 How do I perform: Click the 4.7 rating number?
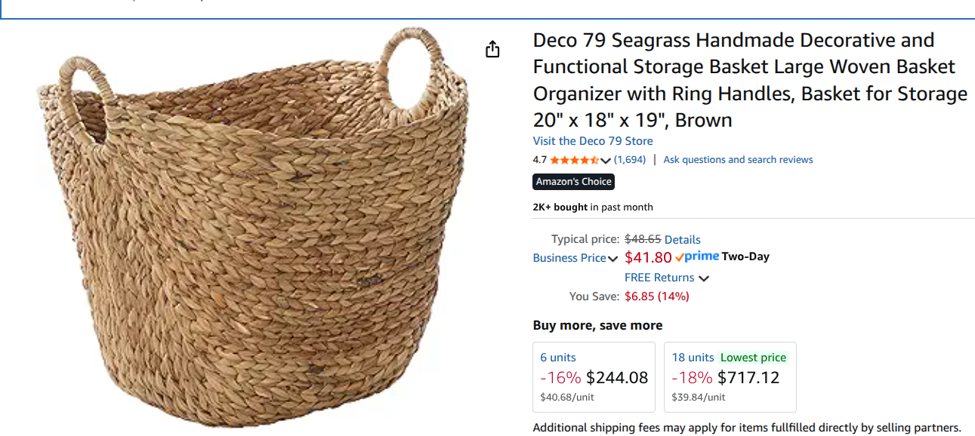pos(539,160)
